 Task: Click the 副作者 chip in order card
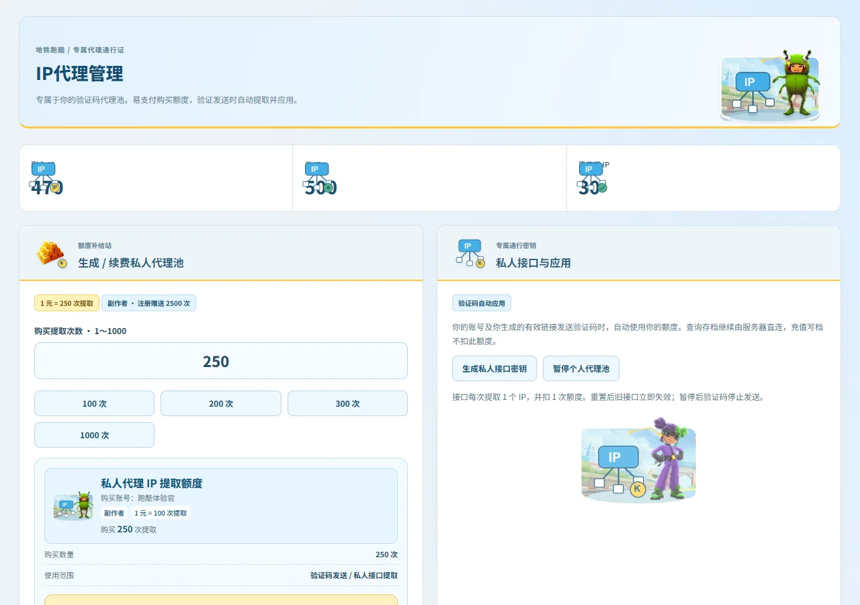point(114,513)
